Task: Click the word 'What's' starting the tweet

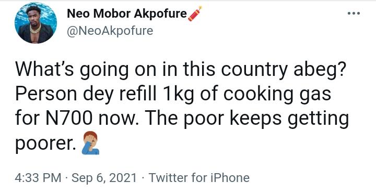Action: pos(44,69)
